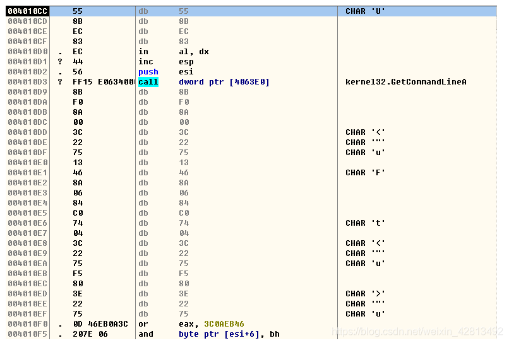Click hex byte C0 at 004010E5
The image size is (509, 343).
(x=78, y=213)
